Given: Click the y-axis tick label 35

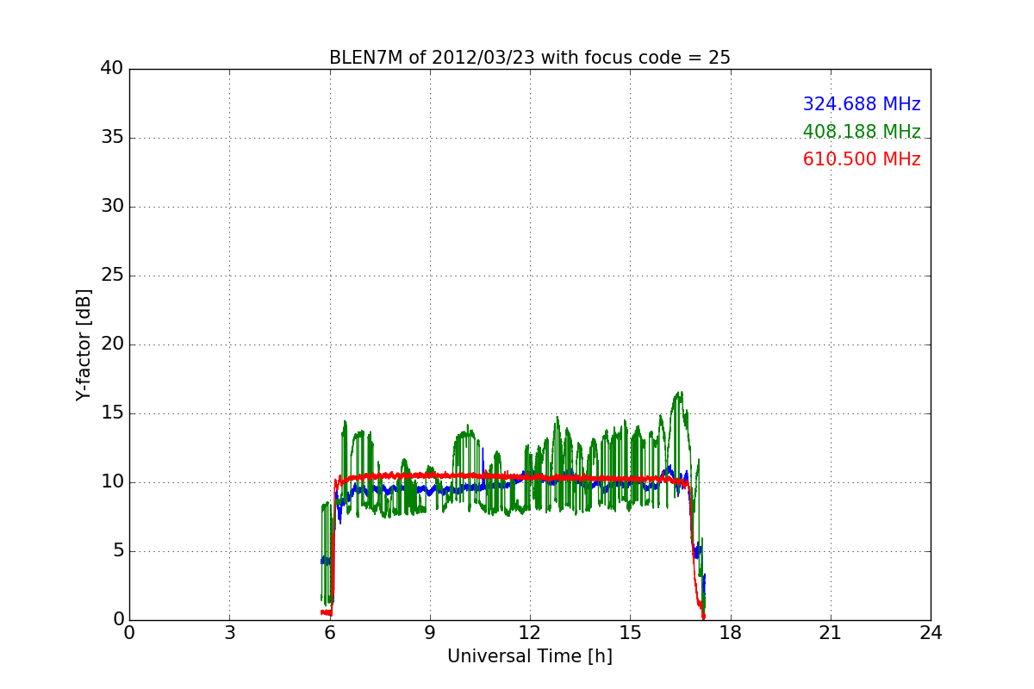Looking at the screenshot, I should tap(111, 138).
